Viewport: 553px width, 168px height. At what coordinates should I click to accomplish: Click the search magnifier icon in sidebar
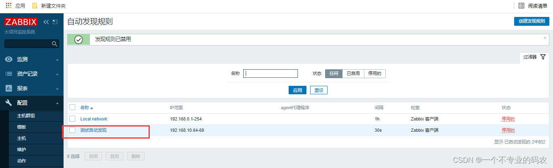pyautogui.click(x=55, y=44)
